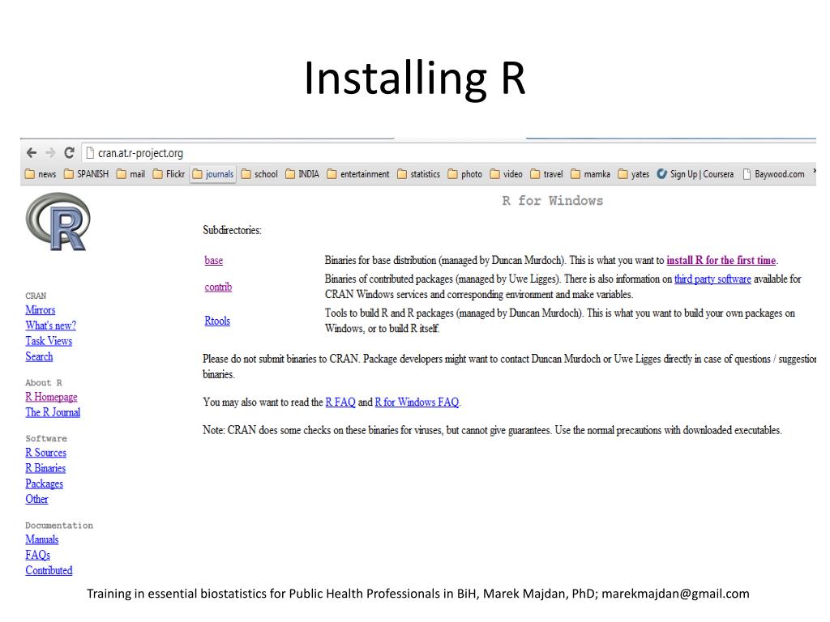Go to CRAN Mirrors
Screen dimensions: 830x622
[x=41, y=310]
